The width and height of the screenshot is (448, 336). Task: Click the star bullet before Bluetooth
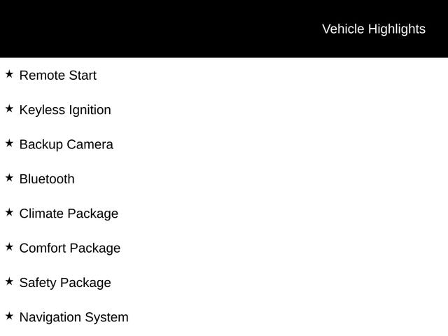pos(9,177)
